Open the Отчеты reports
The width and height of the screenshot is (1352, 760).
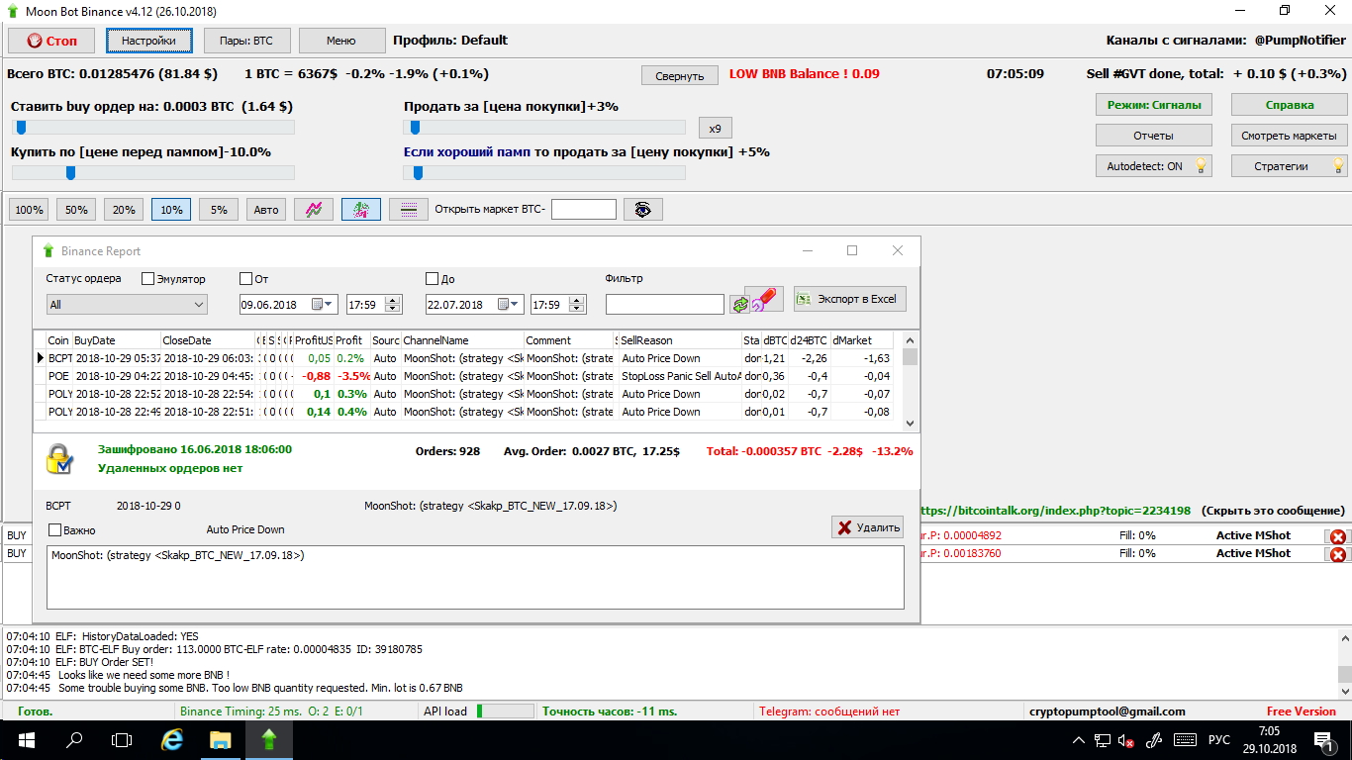1154,136
